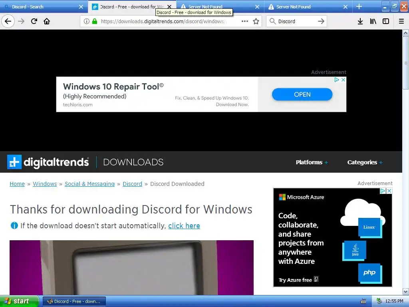
Task: Close the Discord - Search tab
Action: [x=81, y=7]
